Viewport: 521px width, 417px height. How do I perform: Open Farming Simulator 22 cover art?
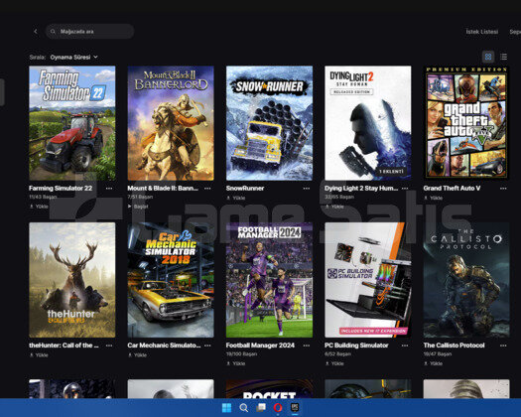tap(72, 123)
